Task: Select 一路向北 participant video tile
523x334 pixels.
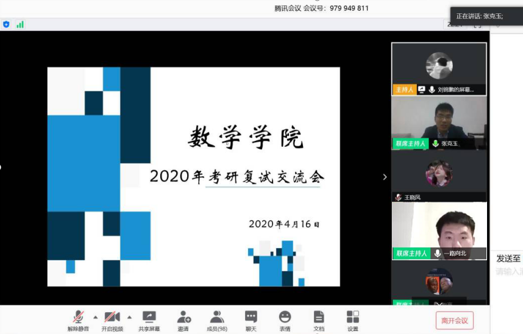Action: click(x=439, y=230)
